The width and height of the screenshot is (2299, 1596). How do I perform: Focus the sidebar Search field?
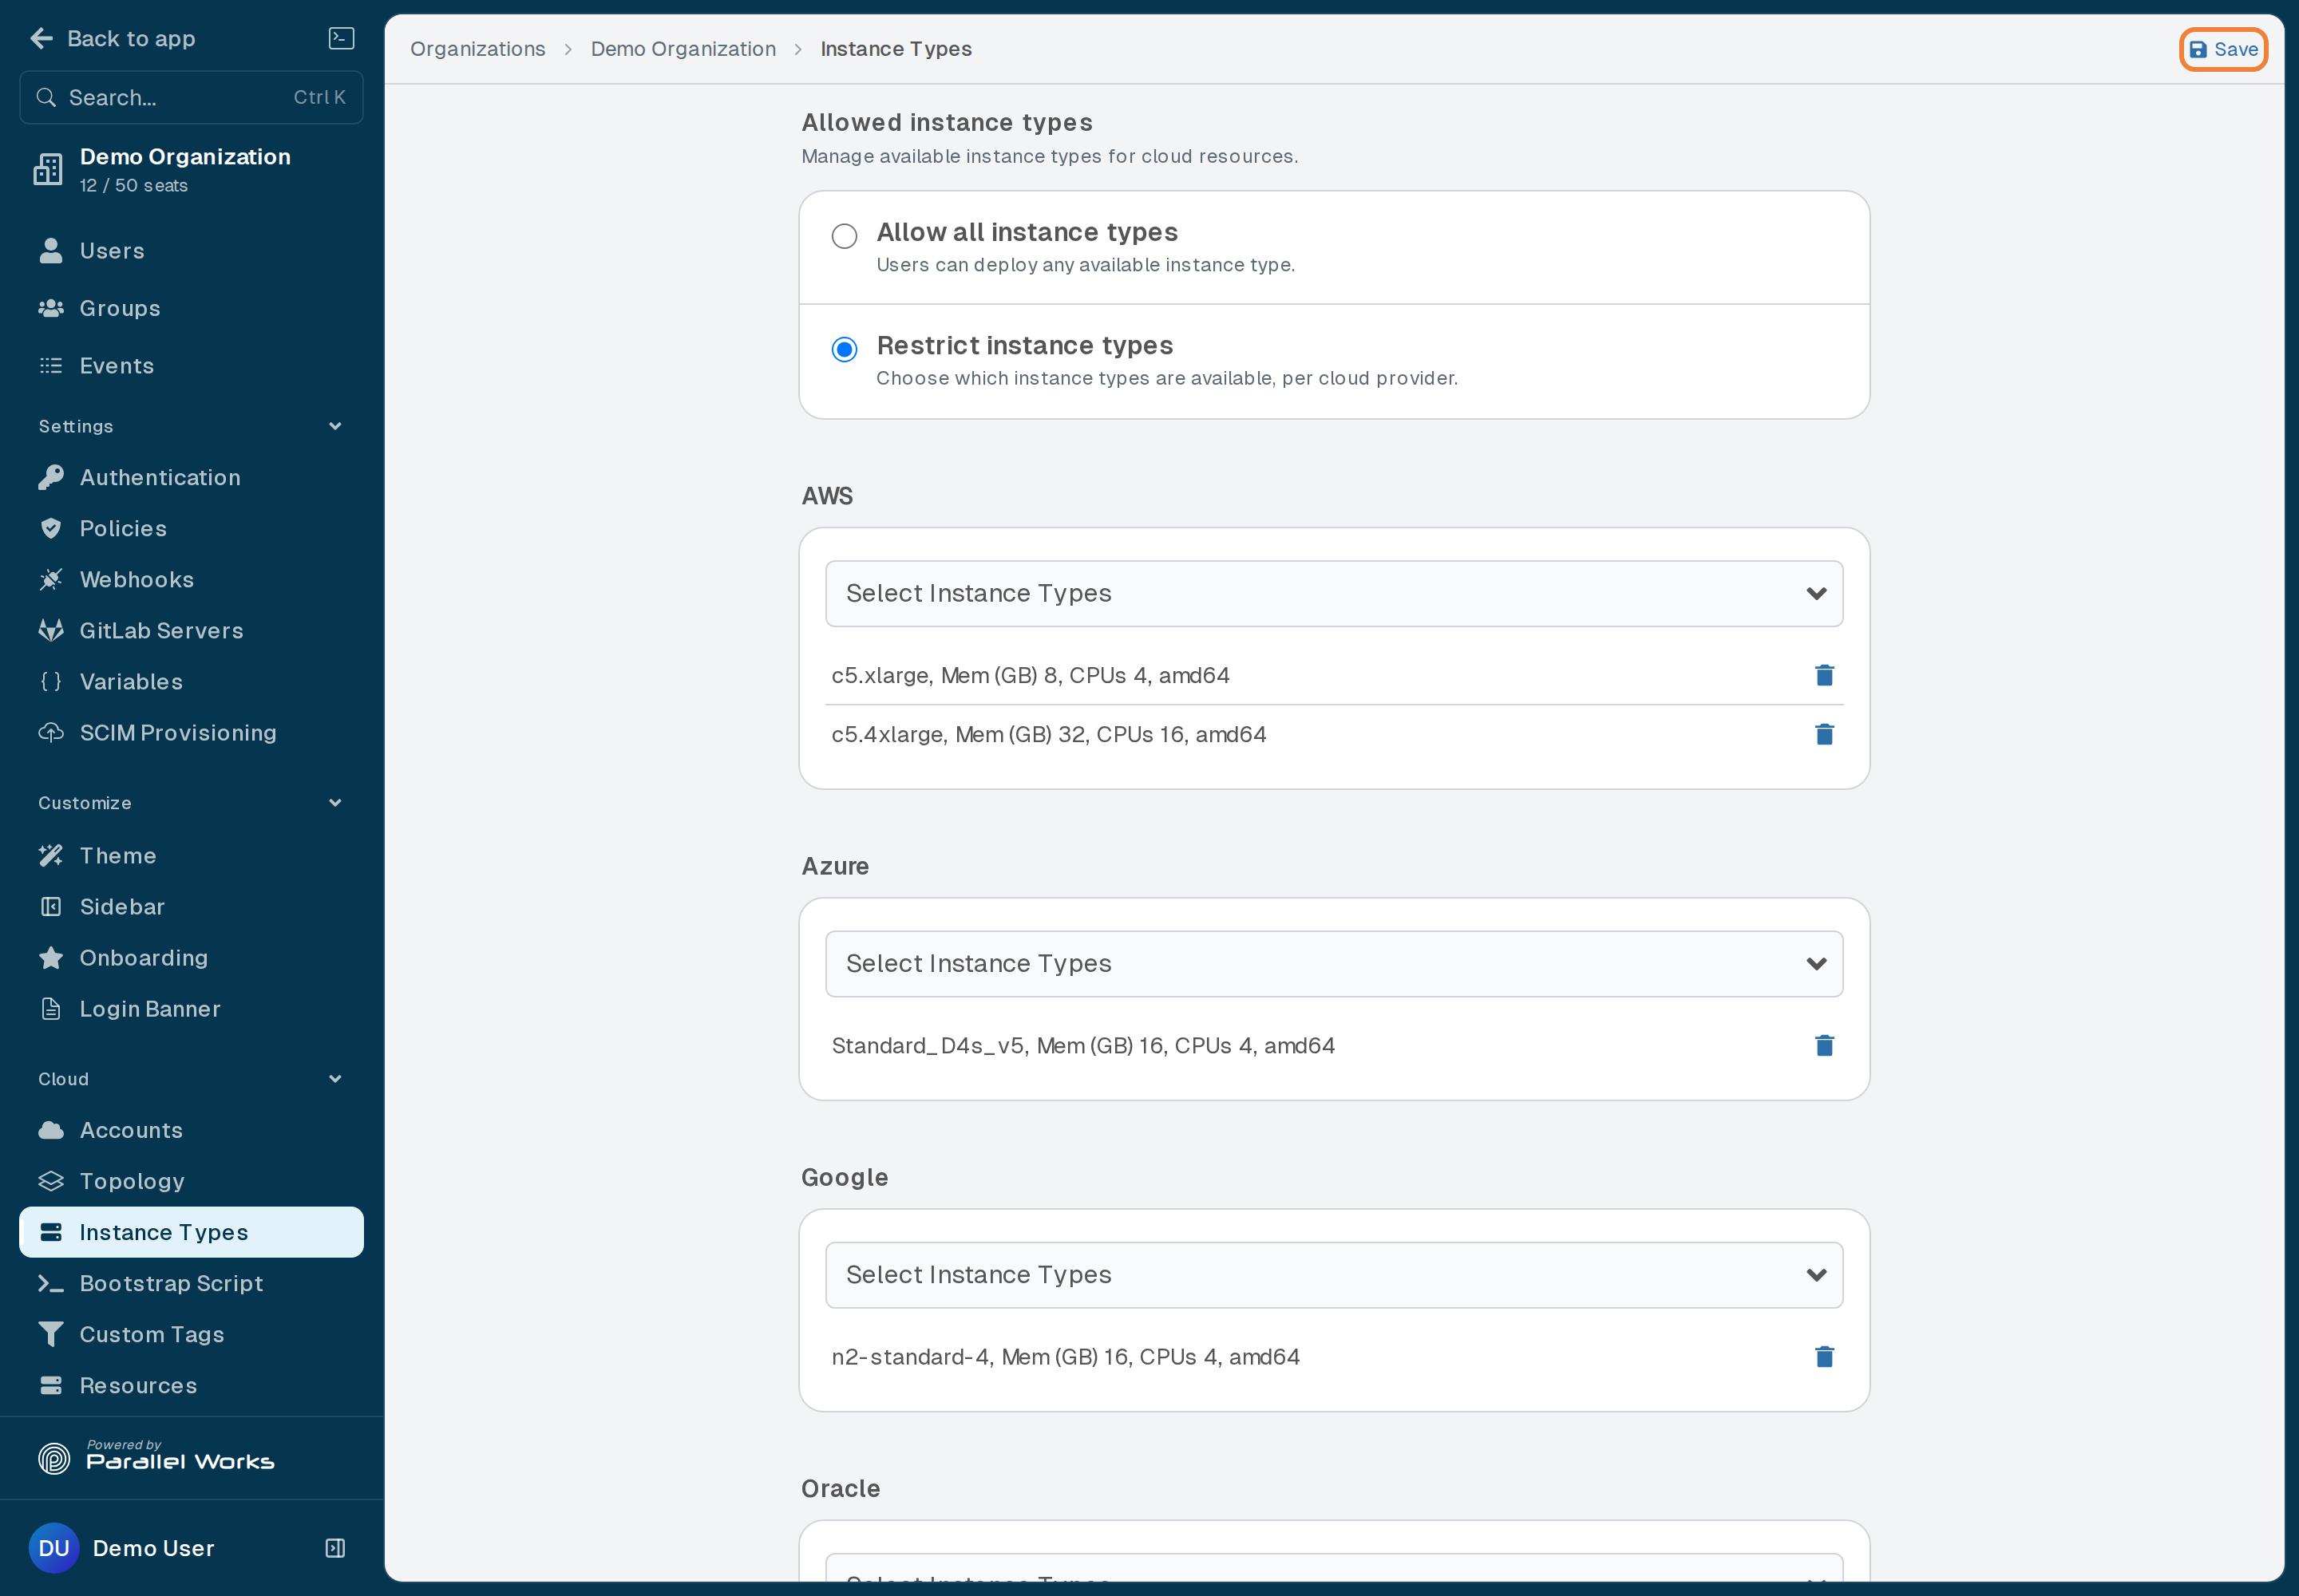click(x=191, y=97)
